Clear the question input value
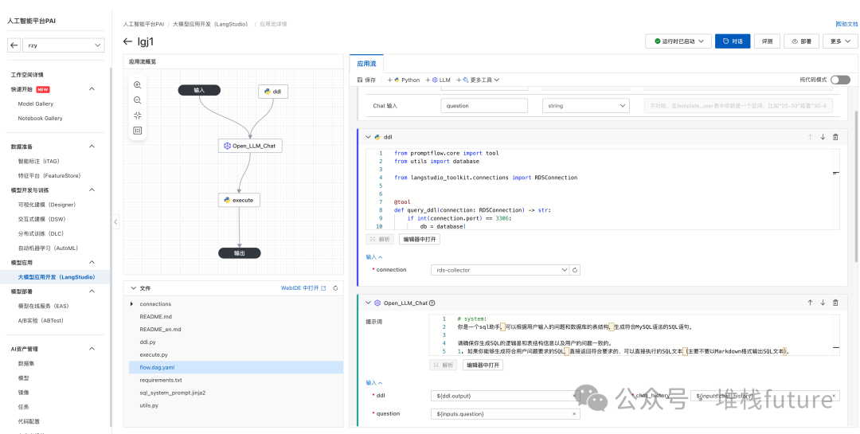Screen dimensions: 860x434 pos(574,414)
